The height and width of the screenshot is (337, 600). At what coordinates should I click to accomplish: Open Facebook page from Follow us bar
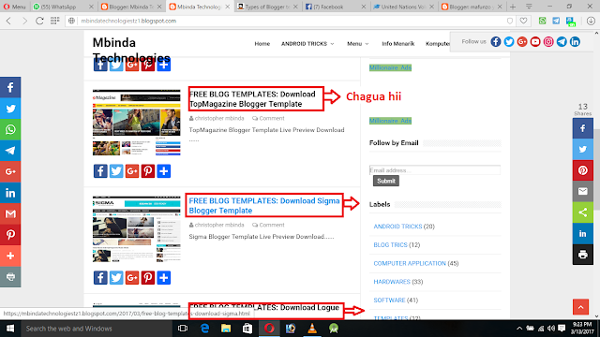tap(496, 41)
